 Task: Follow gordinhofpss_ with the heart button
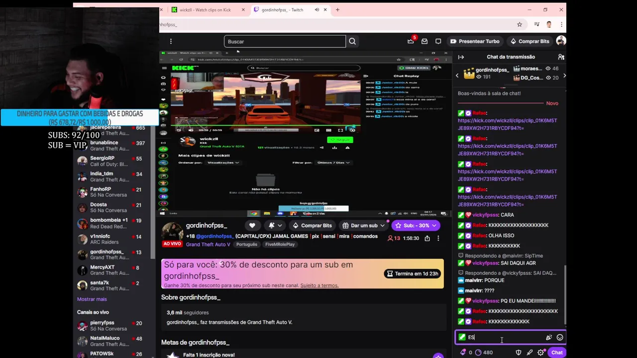coord(252,225)
